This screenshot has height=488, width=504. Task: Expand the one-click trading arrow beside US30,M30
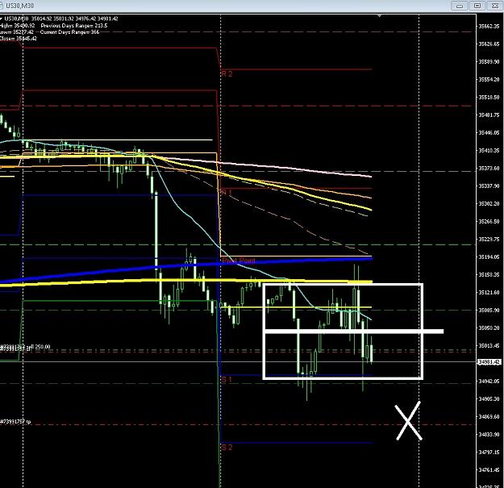click(2, 19)
